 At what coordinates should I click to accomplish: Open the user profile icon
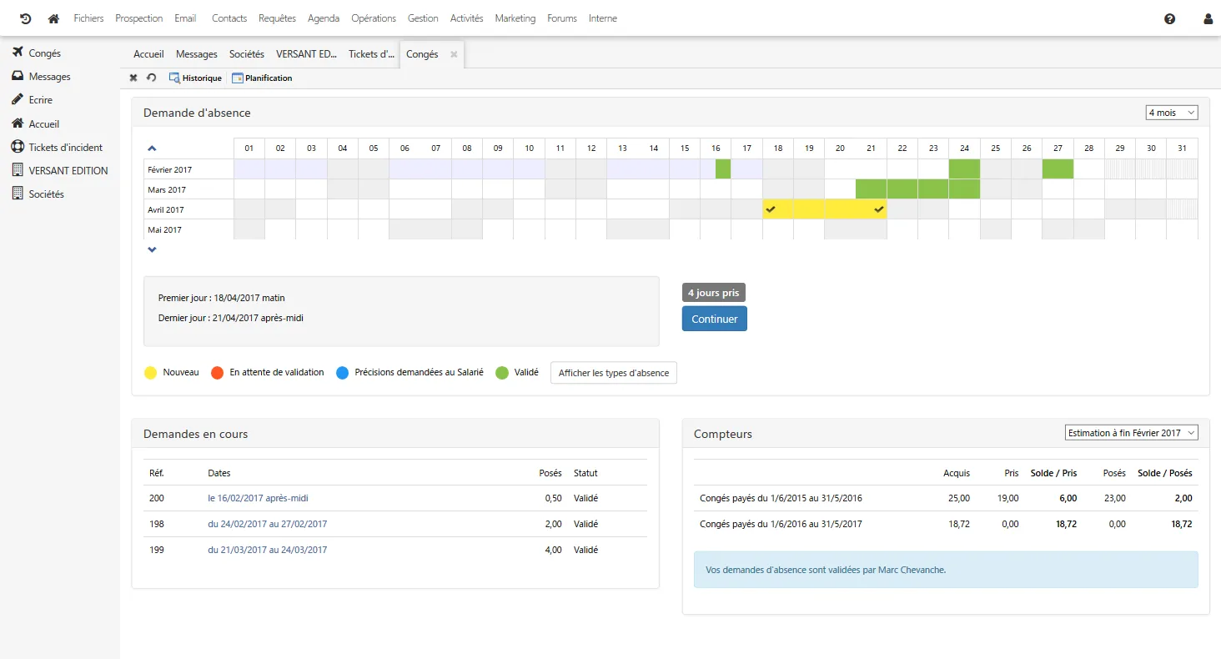click(x=1208, y=18)
